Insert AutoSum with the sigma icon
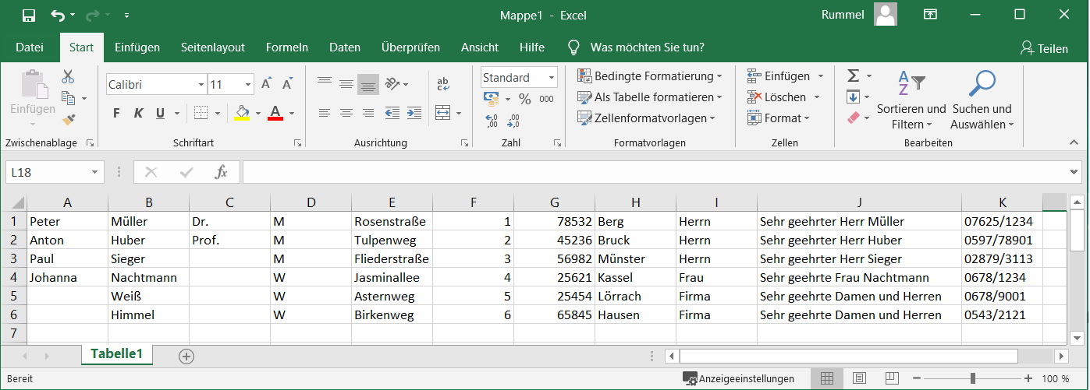The height and width of the screenshot is (390, 1090). pyautogui.click(x=853, y=76)
